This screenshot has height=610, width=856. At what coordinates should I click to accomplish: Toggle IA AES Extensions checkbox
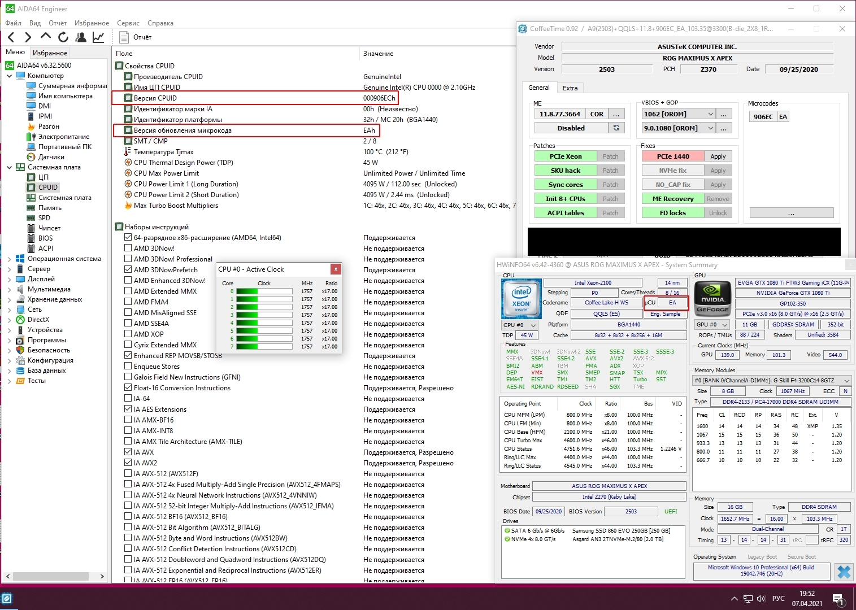coord(128,409)
